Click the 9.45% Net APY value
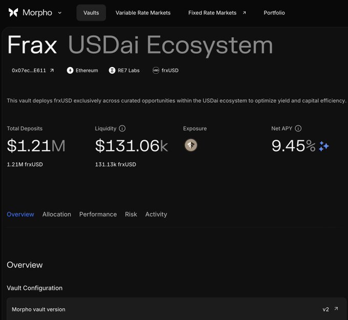The height and width of the screenshot is (320, 348). (293, 146)
